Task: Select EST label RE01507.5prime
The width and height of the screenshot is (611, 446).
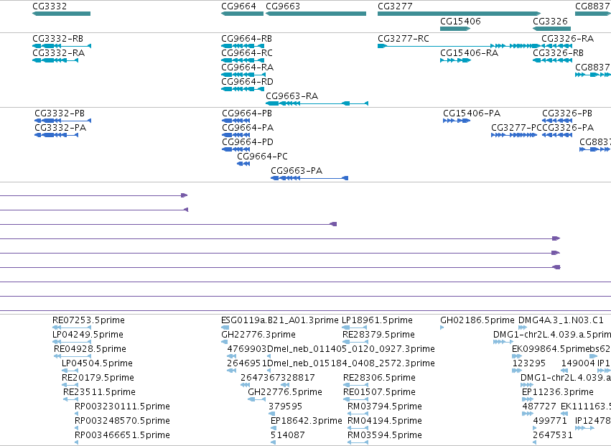Action: (379, 392)
